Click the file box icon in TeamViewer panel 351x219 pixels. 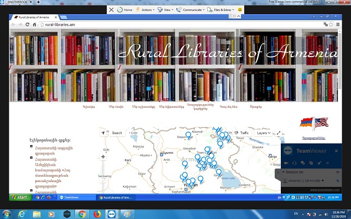(x=311, y=163)
